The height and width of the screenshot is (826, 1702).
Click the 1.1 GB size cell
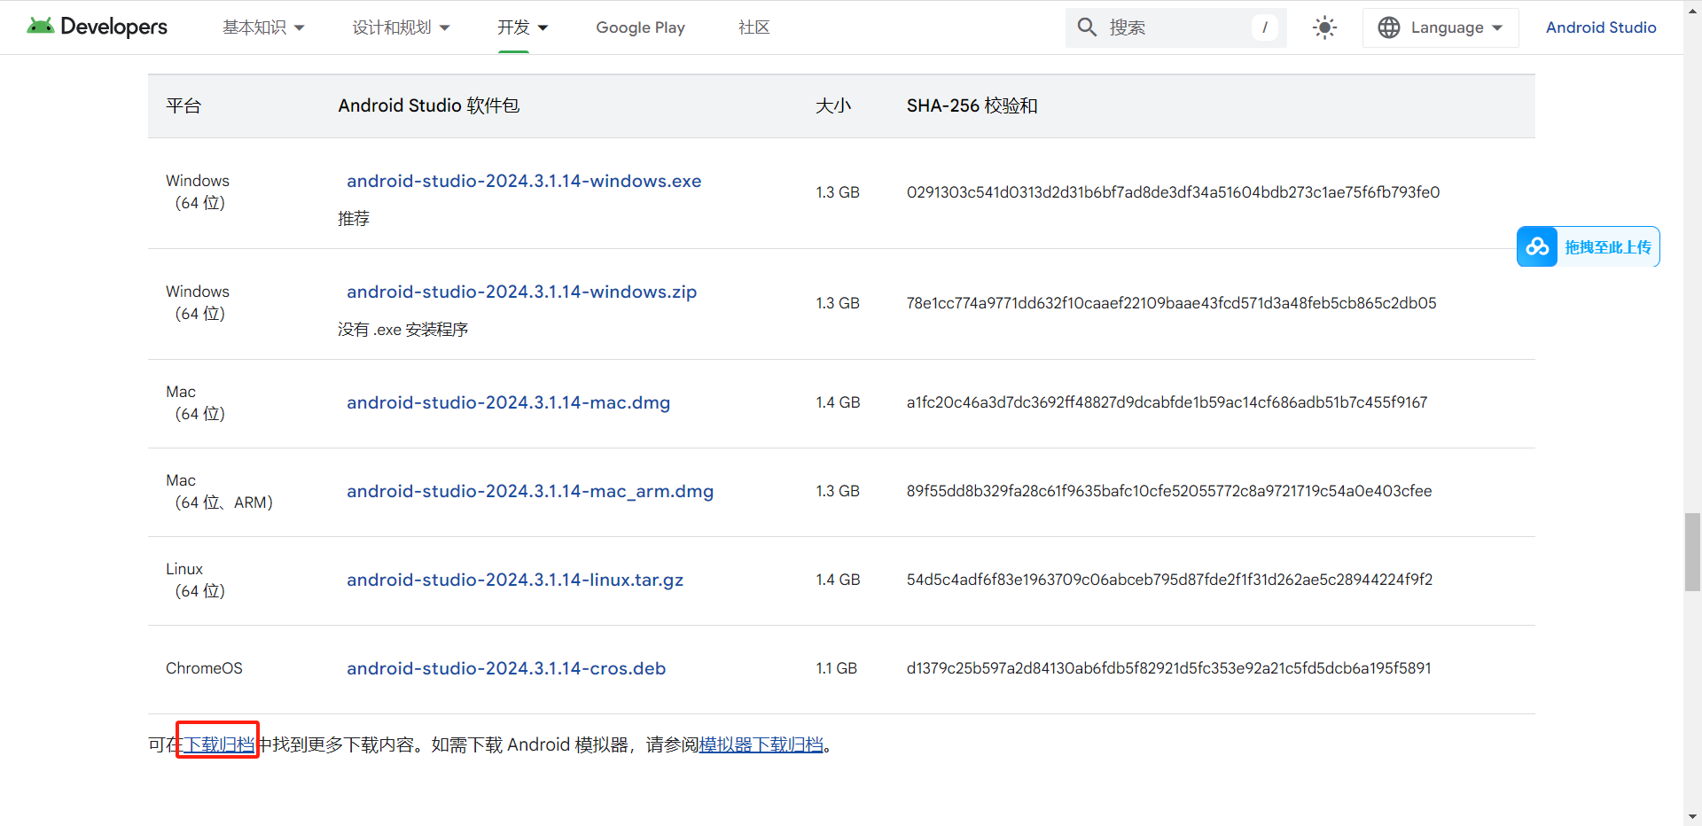point(836,668)
